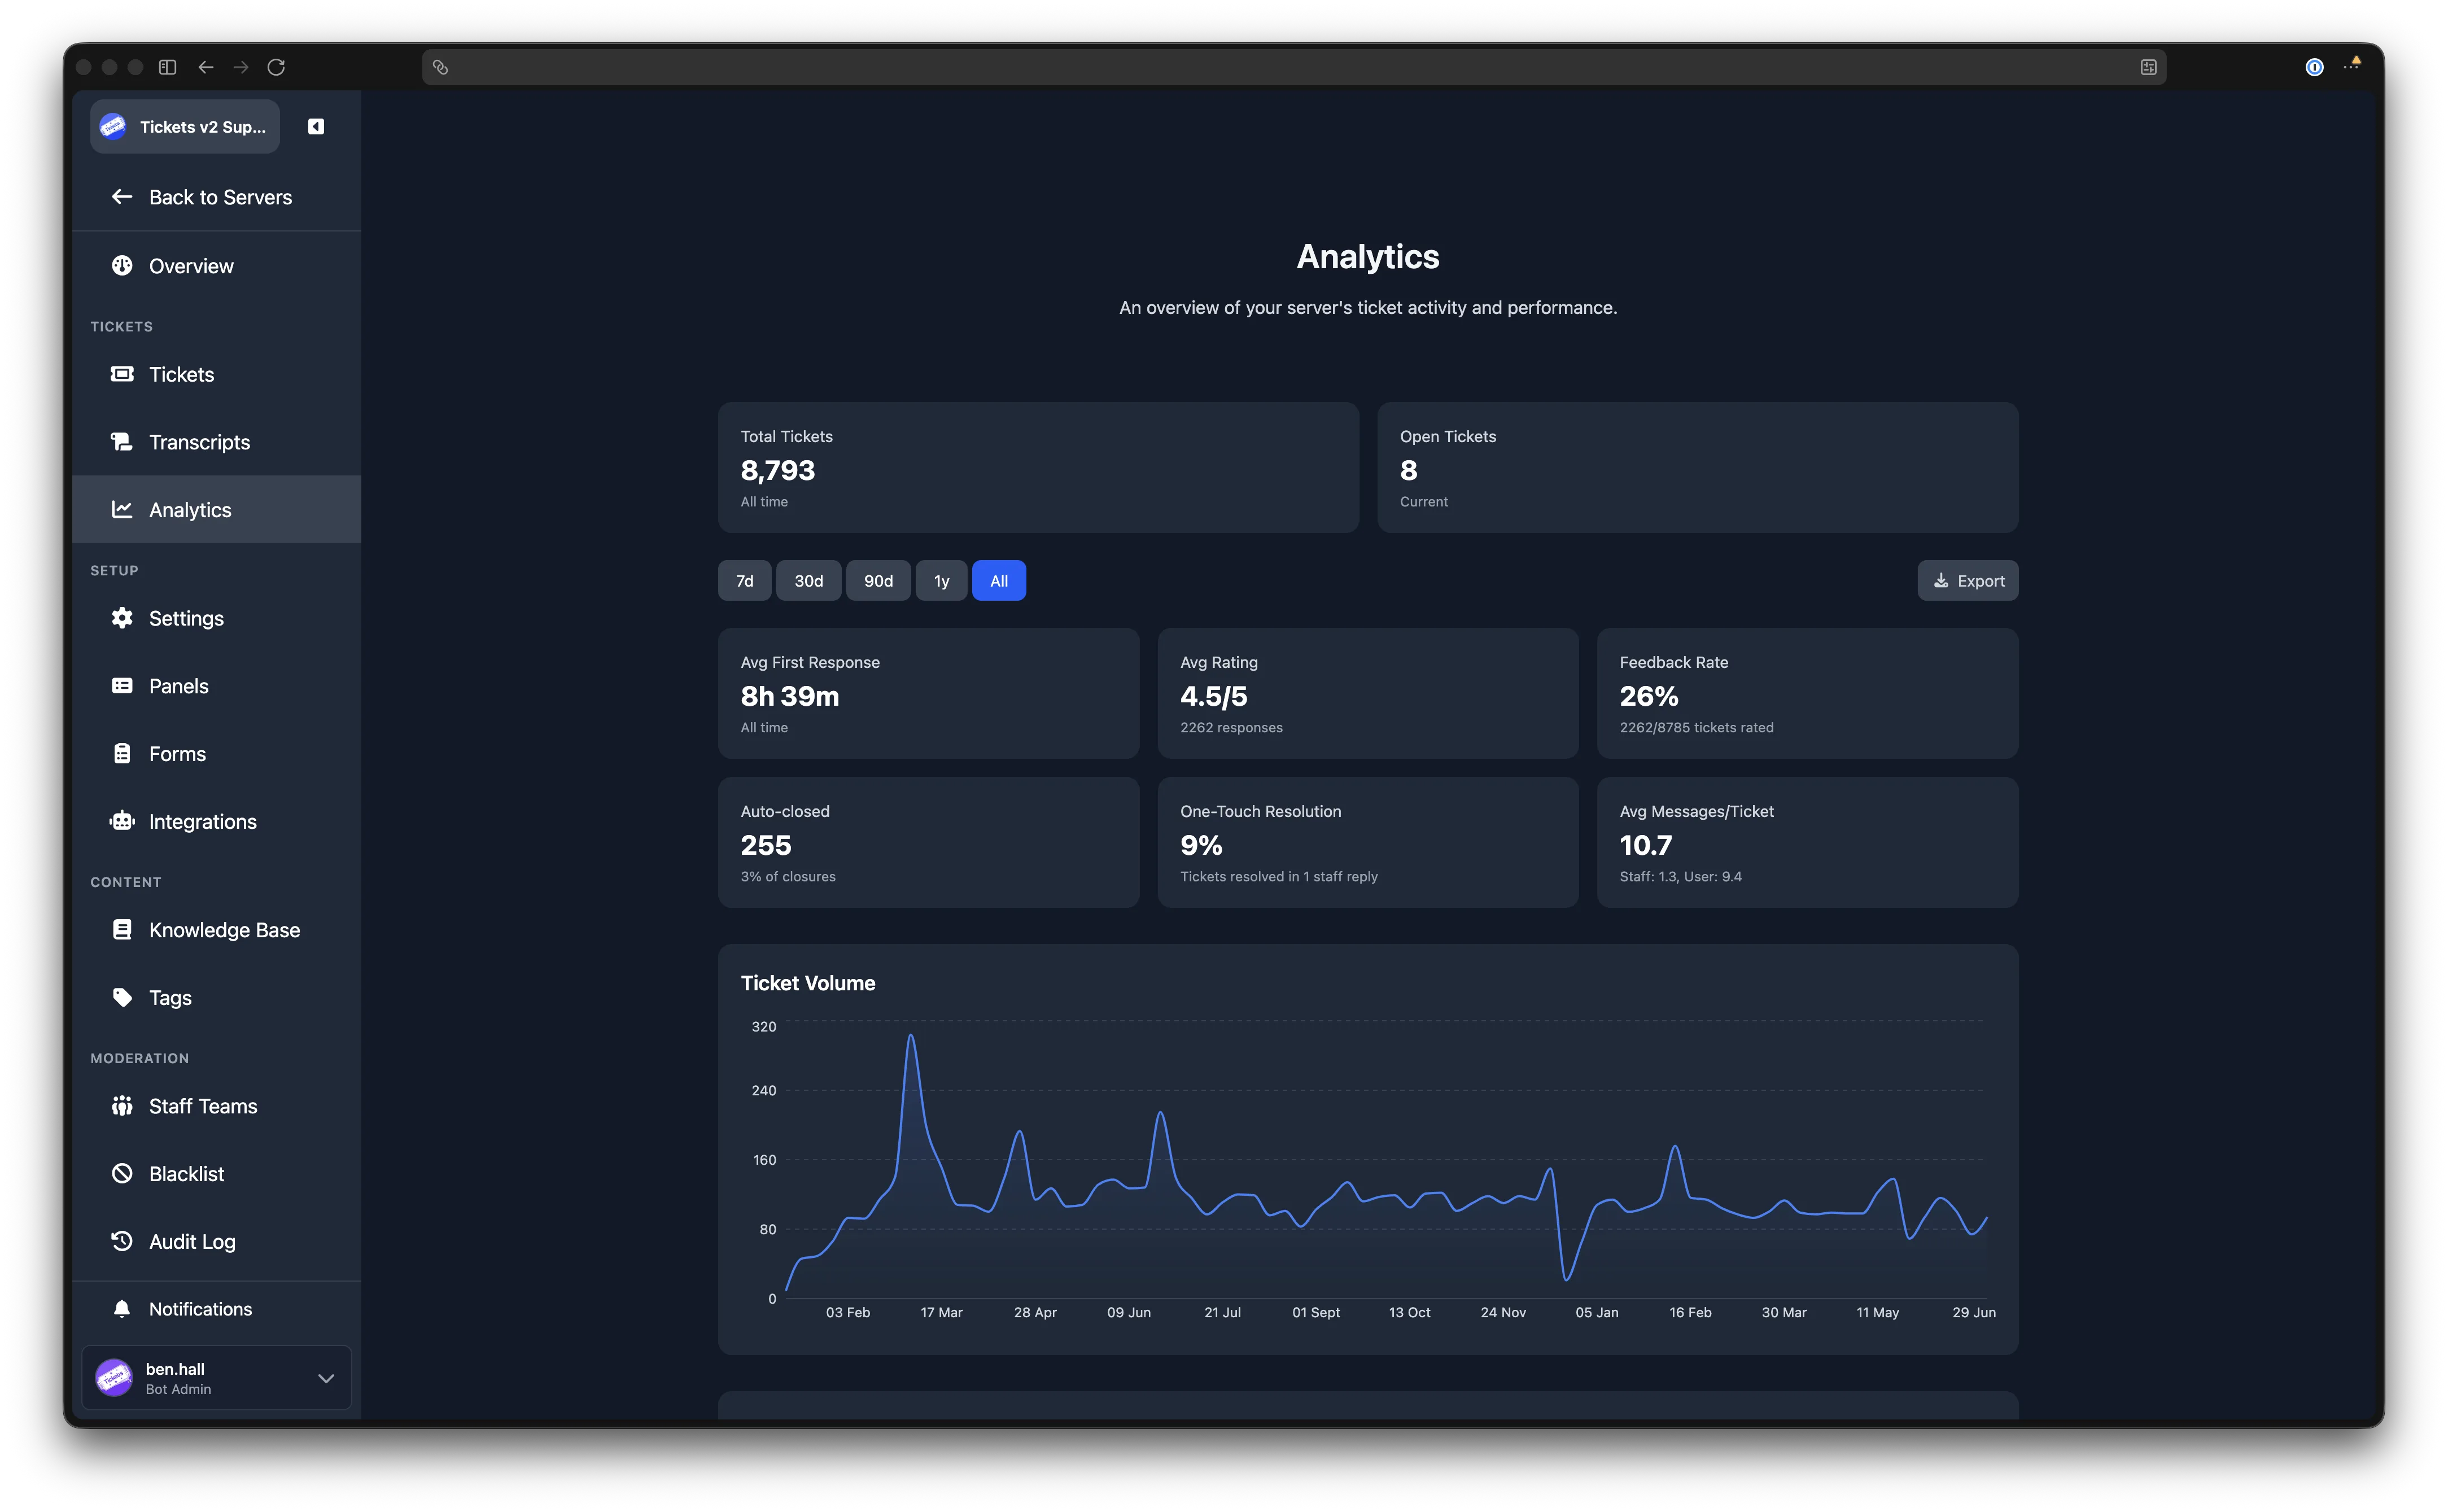Open the Tickets v2 Support server switcher

tap(185, 126)
